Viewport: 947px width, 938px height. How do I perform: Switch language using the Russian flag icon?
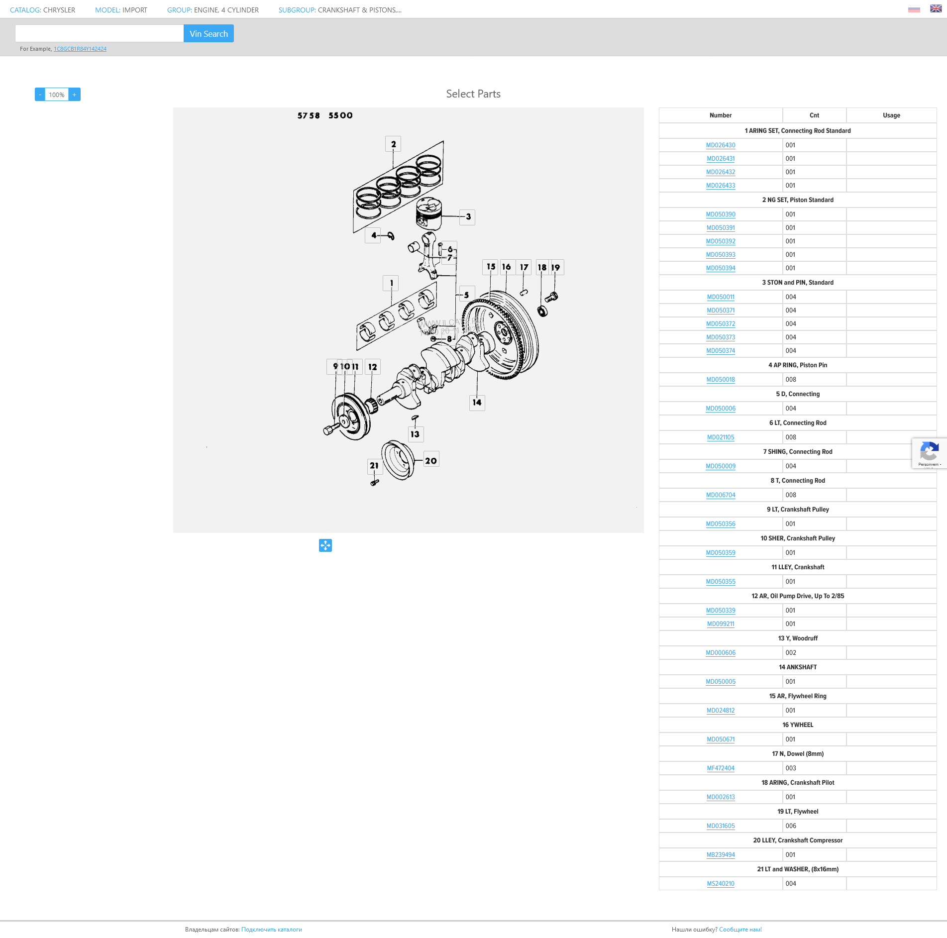click(x=914, y=9)
